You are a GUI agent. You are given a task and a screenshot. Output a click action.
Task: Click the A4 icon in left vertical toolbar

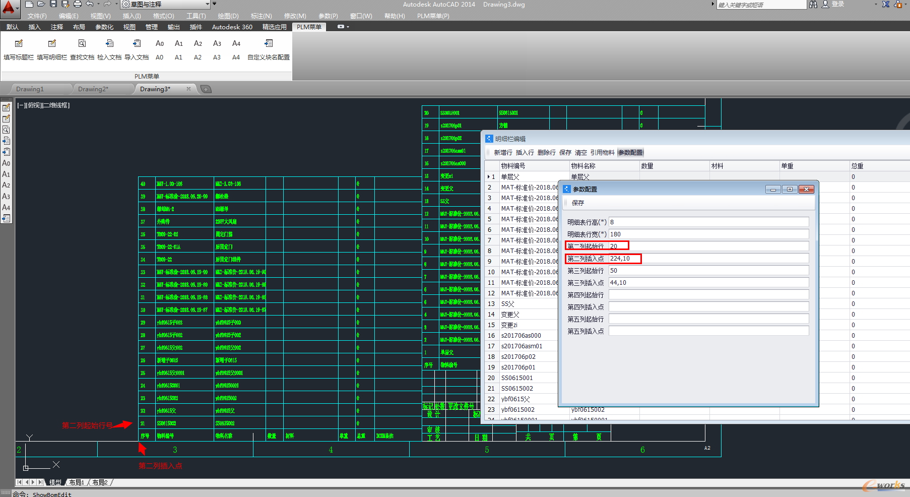click(6, 207)
